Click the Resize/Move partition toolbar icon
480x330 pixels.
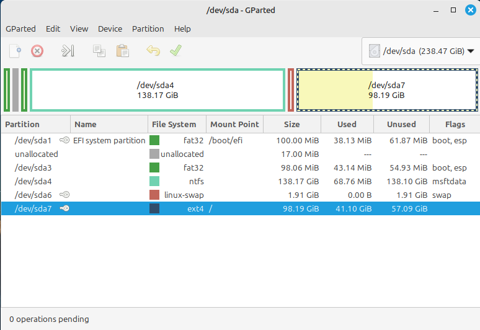(x=68, y=51)
